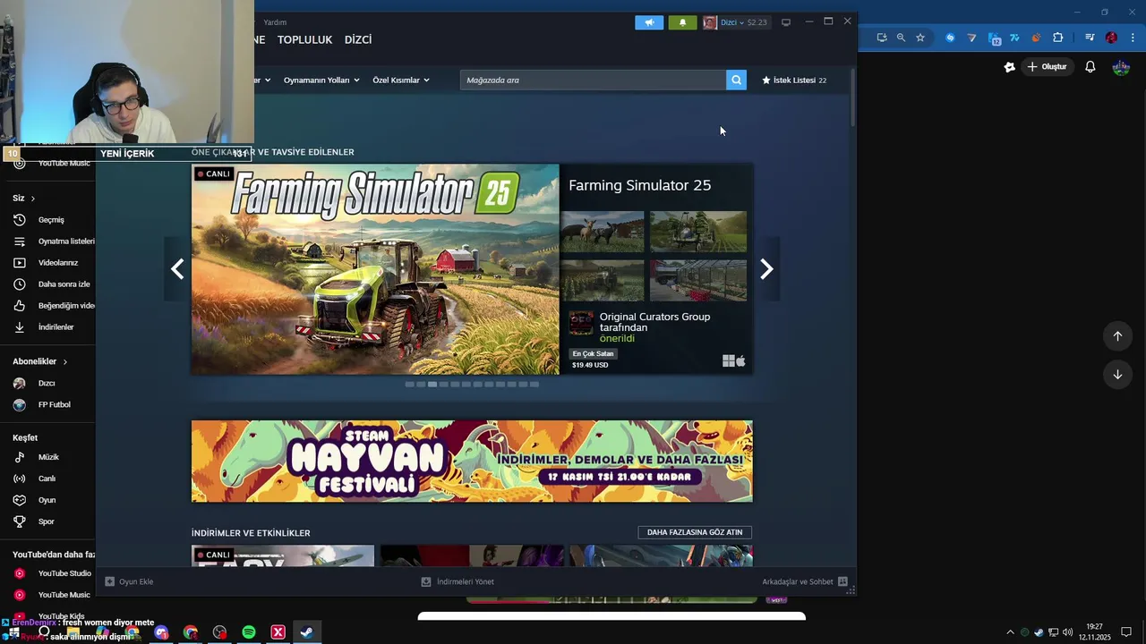Open the Yardım menu in Steam
Screen dimensions: 1146x644
tap(275, 22)
